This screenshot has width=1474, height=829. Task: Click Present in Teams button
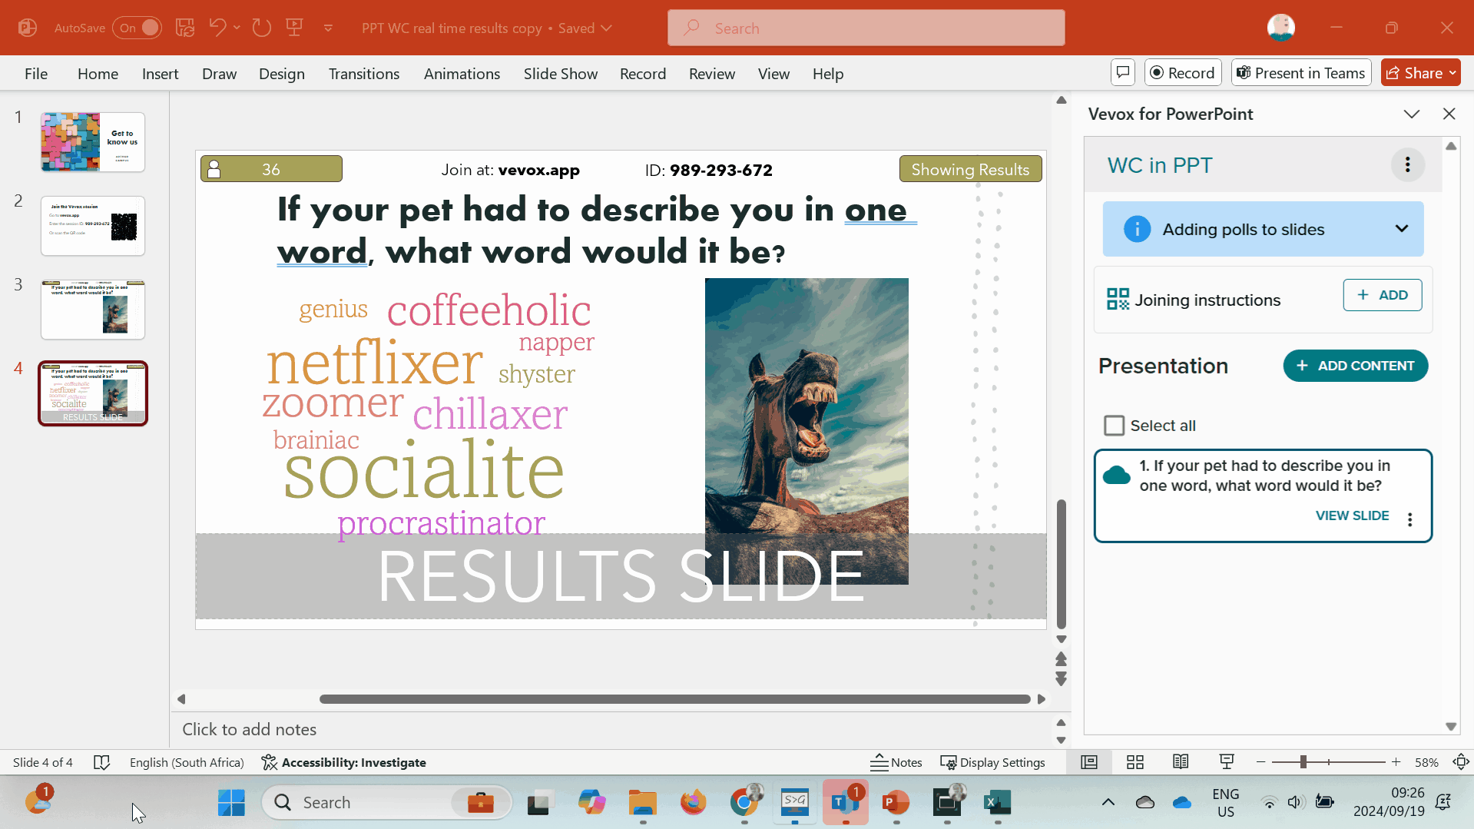pos(1301,73)
